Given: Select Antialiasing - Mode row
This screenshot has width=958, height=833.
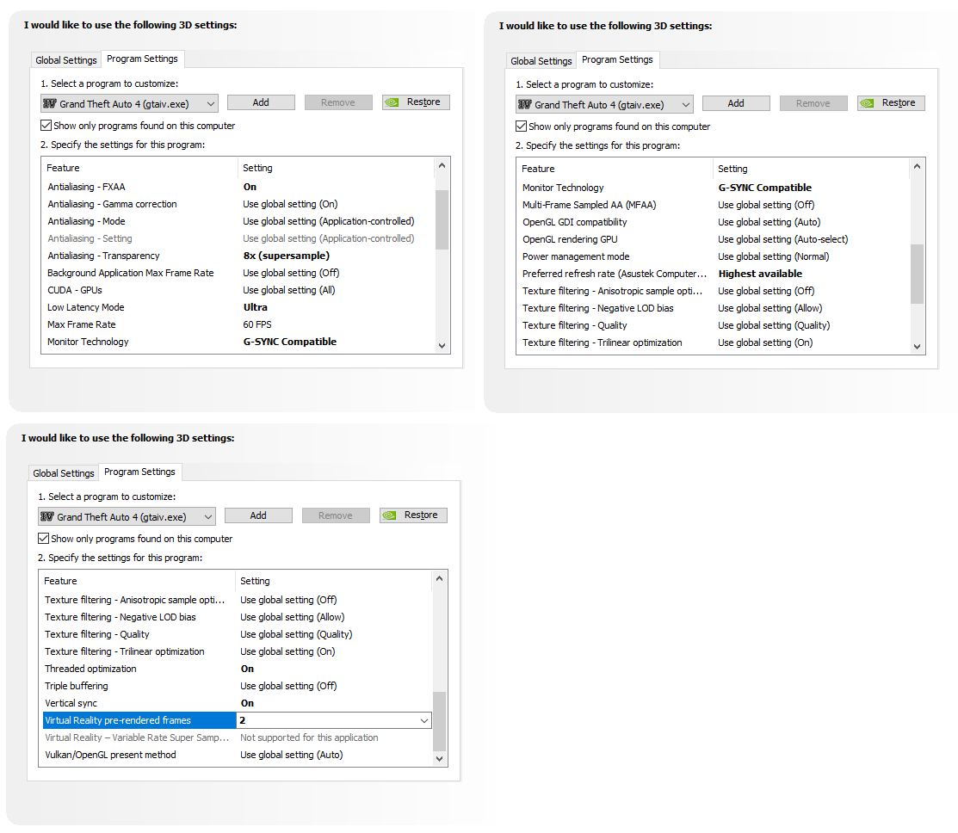Looking at the screenshot, I should point(238,221).
